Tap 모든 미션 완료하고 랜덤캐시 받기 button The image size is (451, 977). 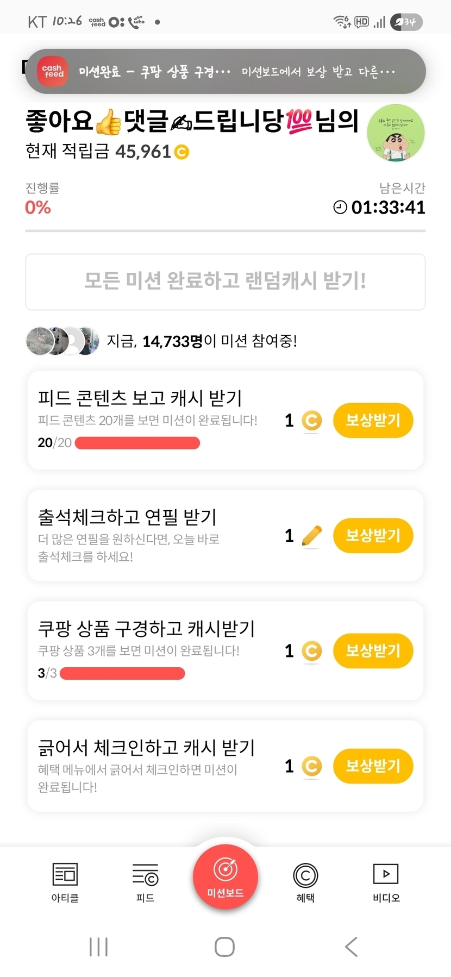tap(225, 281)
